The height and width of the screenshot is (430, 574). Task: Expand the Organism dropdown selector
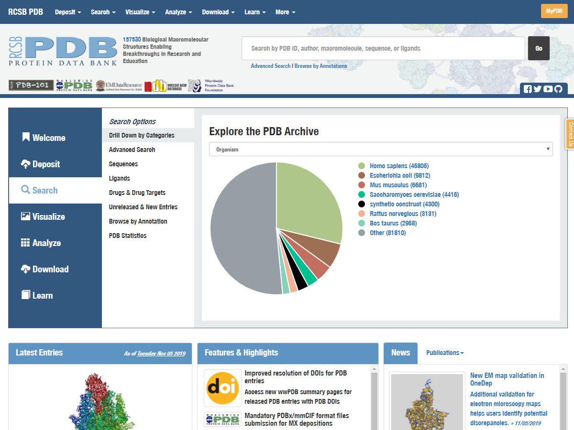(x=381, y=149)
